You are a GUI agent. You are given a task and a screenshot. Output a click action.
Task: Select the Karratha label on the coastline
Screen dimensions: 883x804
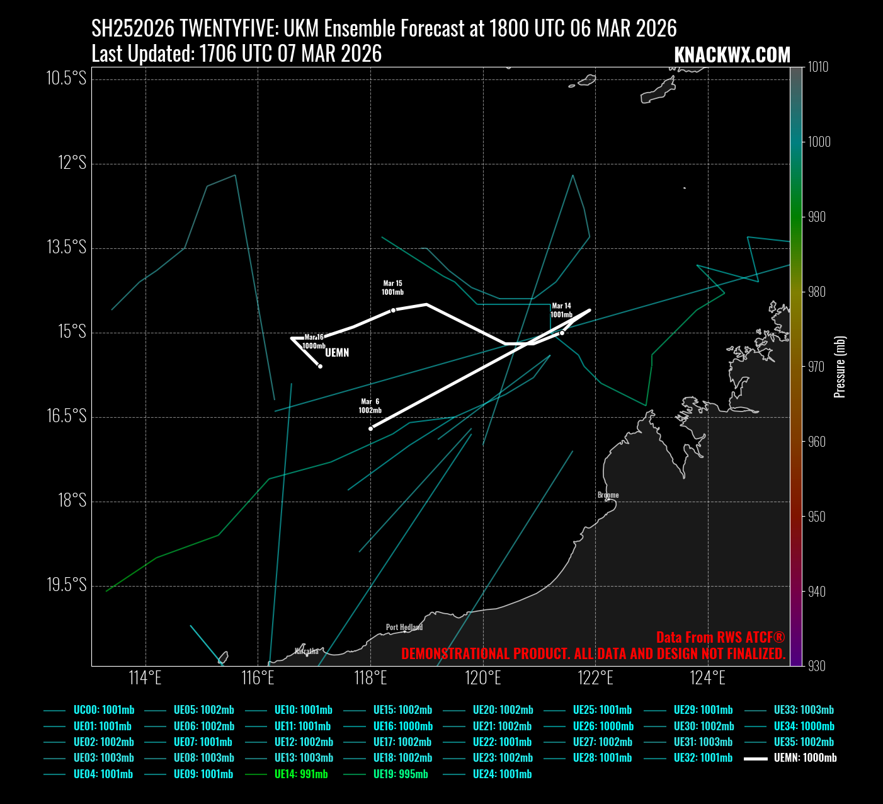(307, 651)
